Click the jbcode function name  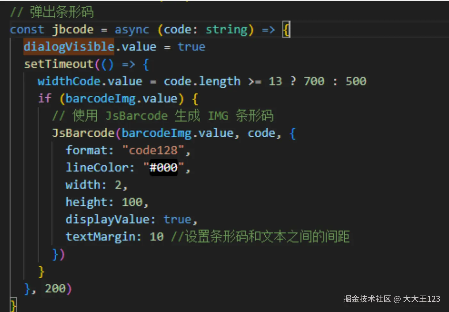73,30
